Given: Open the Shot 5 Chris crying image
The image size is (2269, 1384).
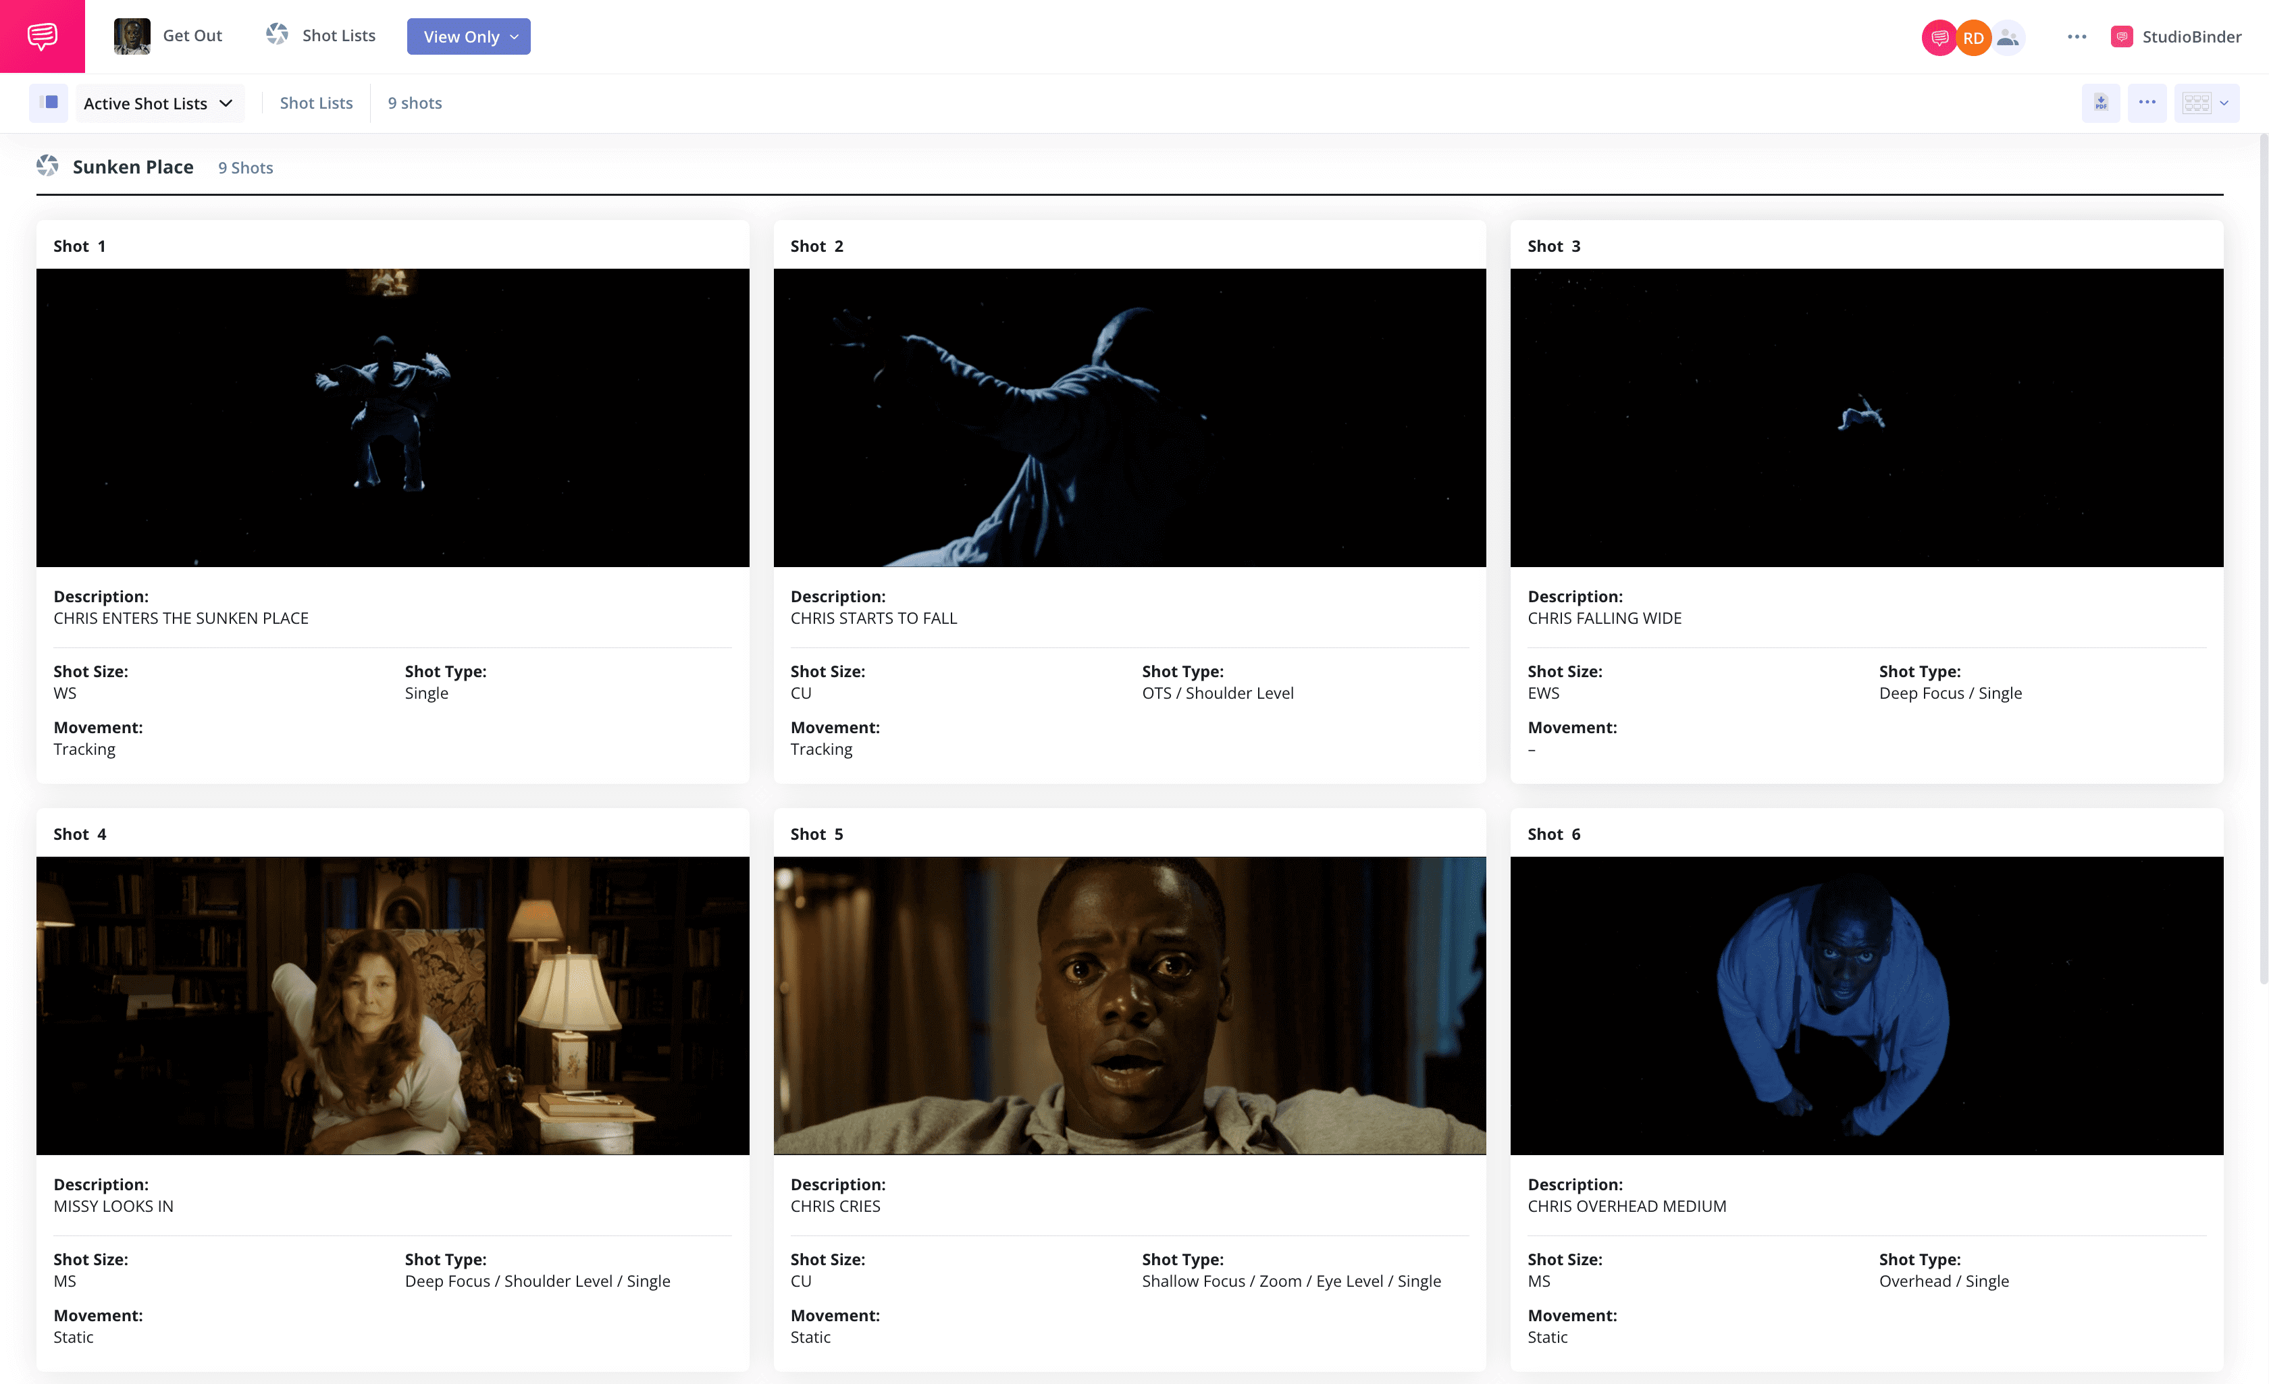Looking at the screenshot, I should [1129, 1005].
